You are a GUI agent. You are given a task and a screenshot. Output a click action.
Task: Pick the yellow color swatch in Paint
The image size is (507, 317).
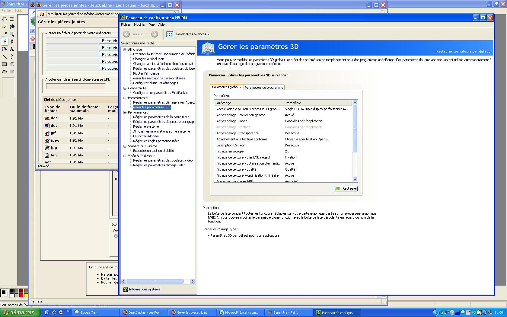pos(26,295)
